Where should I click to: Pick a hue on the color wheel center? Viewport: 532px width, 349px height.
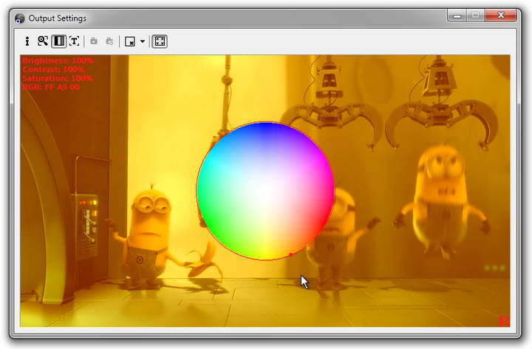[266, 191]
